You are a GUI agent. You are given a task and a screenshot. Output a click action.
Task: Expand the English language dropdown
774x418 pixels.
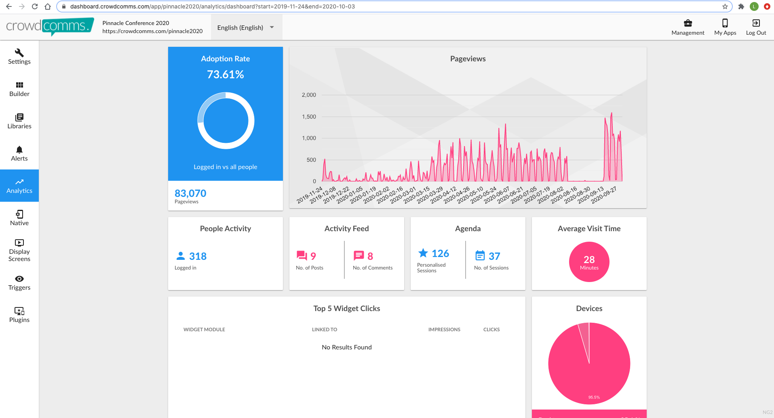tap(246, 27)
